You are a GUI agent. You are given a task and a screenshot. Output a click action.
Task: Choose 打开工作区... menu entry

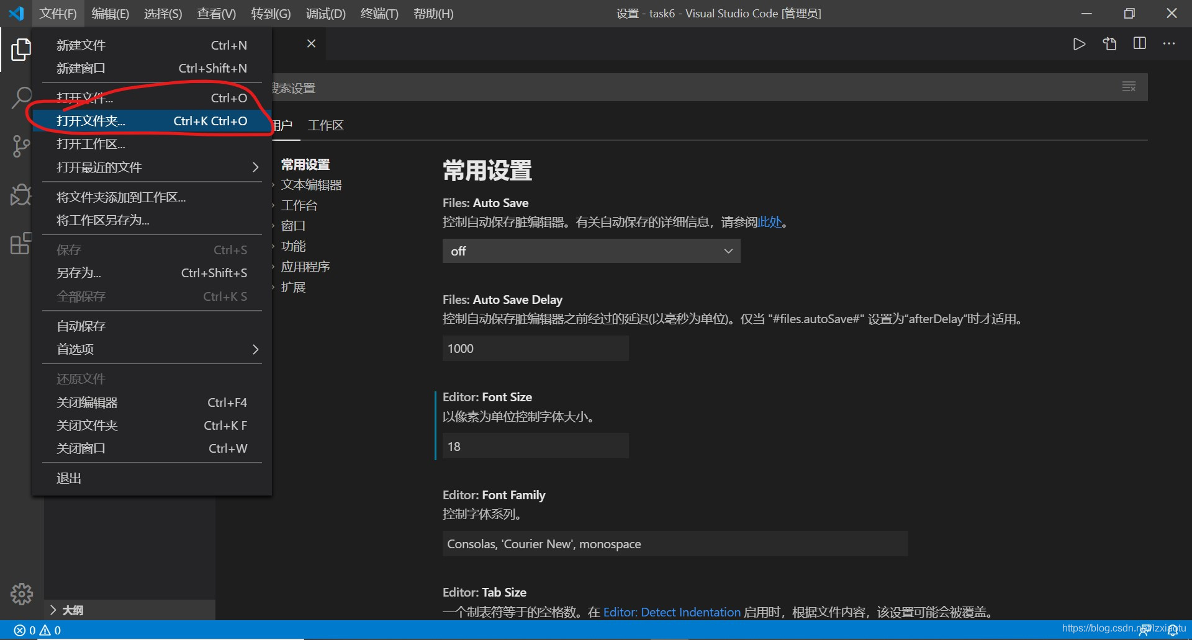tap(151, 144)
